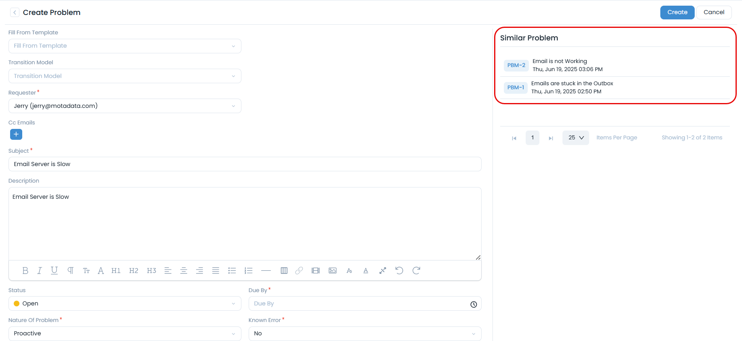The height and width of the screenshot is (341, 742).
Task: Insert an image into the description
Action: coord(332,271)
